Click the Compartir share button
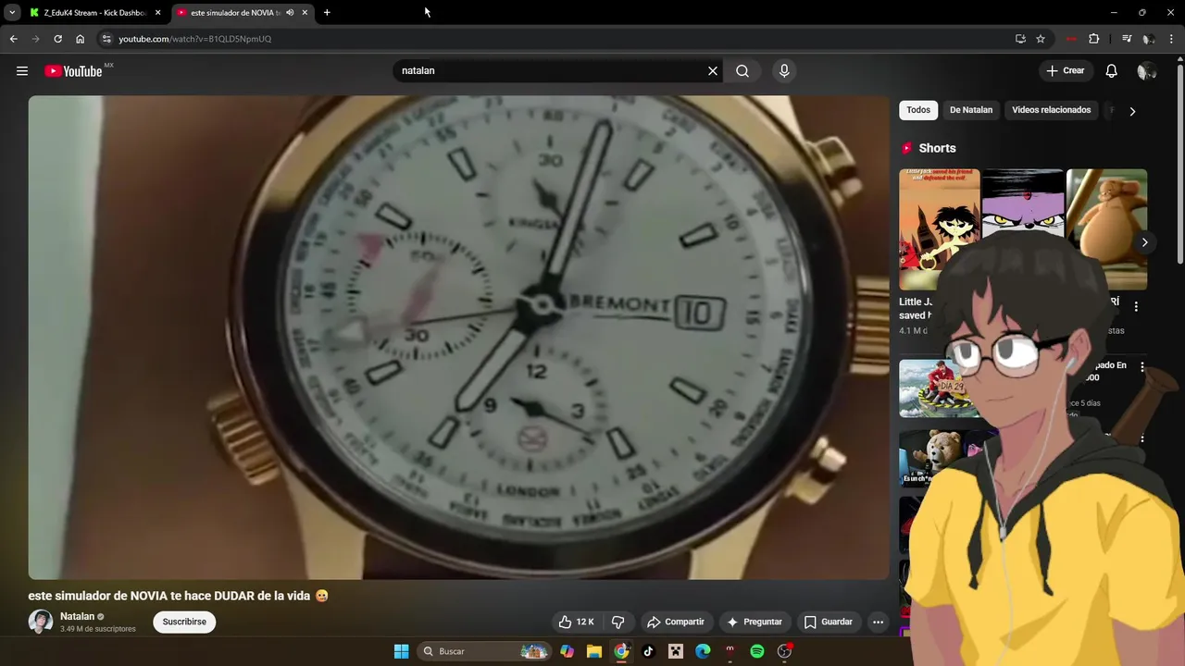The width and height of the screenshot is (1185, 666). pos(676,622)
